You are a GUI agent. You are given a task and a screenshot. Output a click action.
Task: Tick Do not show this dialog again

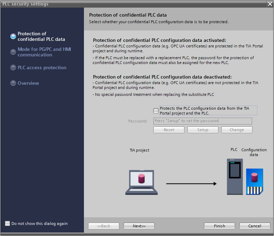point(8,223)
